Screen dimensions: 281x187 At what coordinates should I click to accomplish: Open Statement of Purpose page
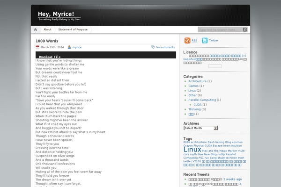tap(73, 29)
